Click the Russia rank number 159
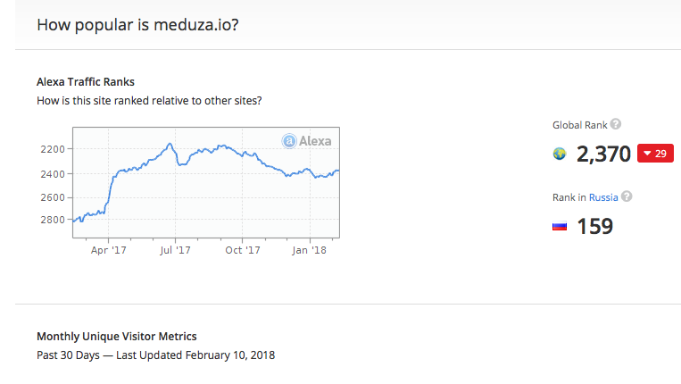This screenshot has width=681, height=384. click(x=594, y=226)
